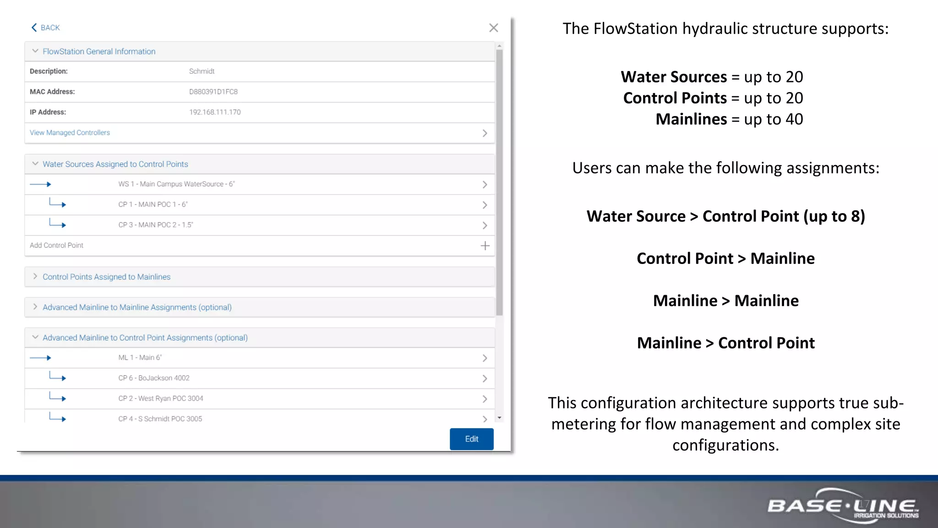Open chevron for ML 1 Main 6"
This screenshot has height=528, width=938.
(485, 358)
